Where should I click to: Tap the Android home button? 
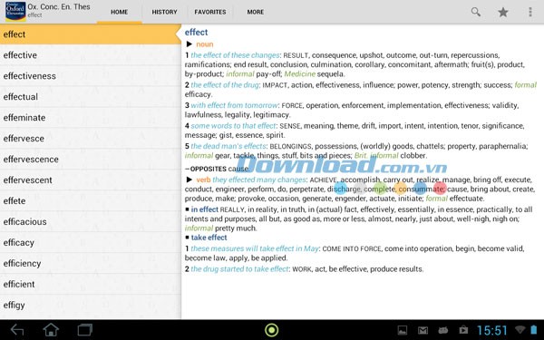pos(51,330)
